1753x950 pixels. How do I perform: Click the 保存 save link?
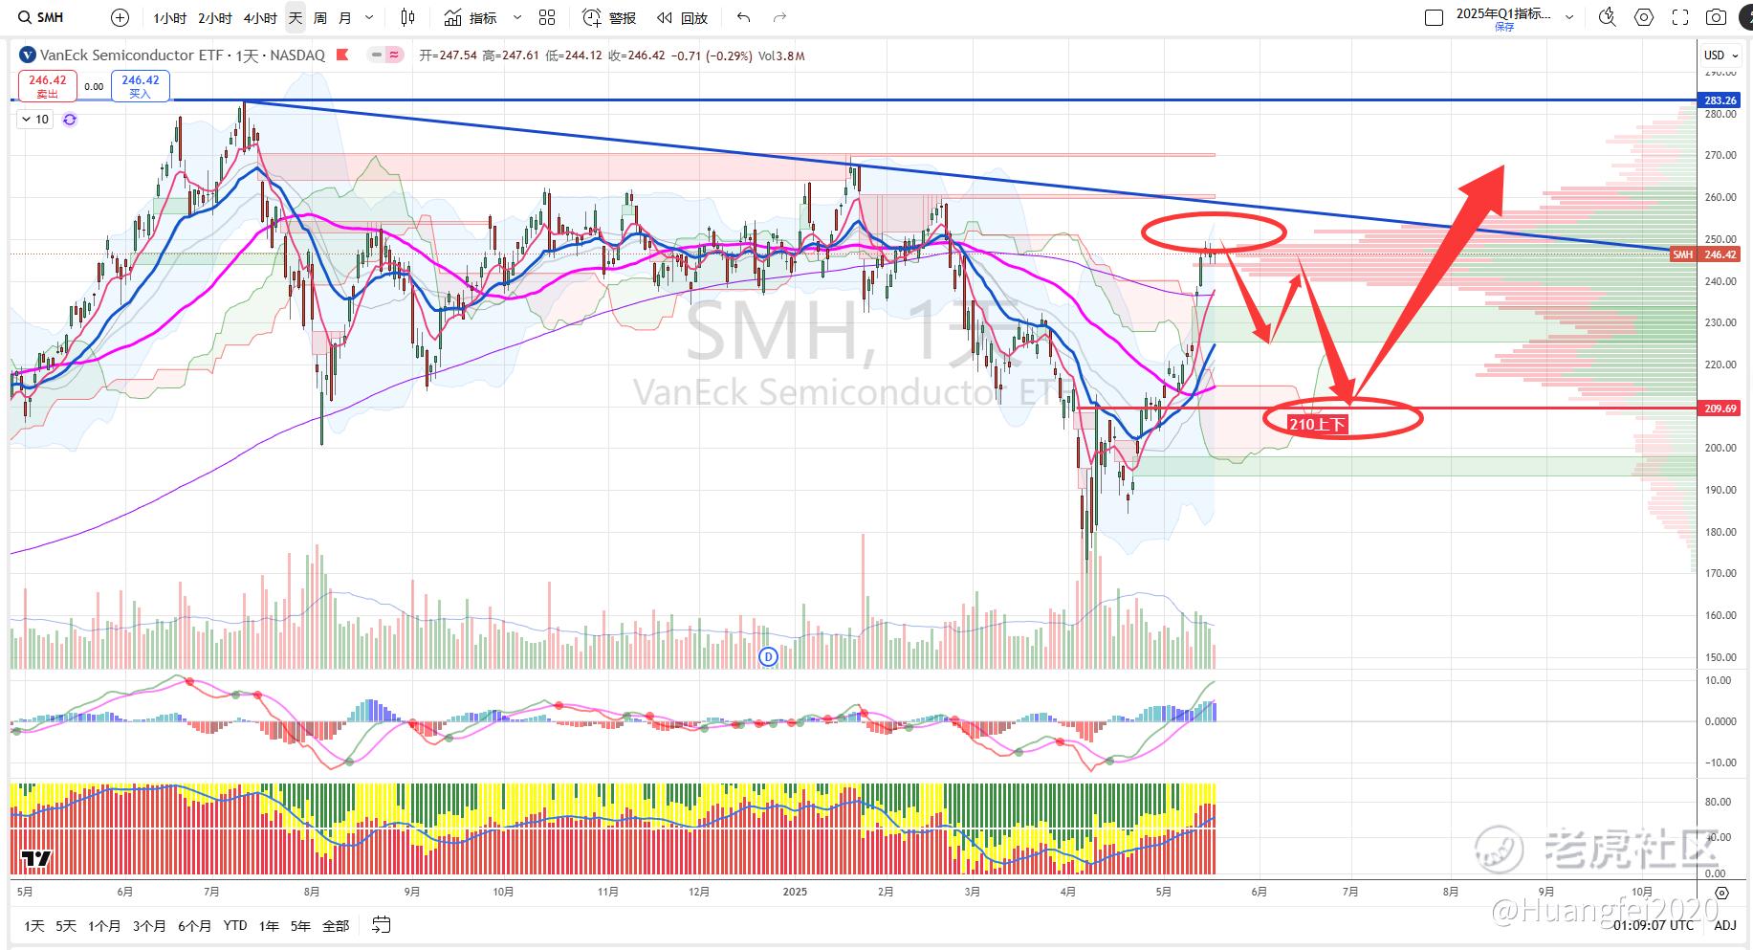click(1504, 27)
